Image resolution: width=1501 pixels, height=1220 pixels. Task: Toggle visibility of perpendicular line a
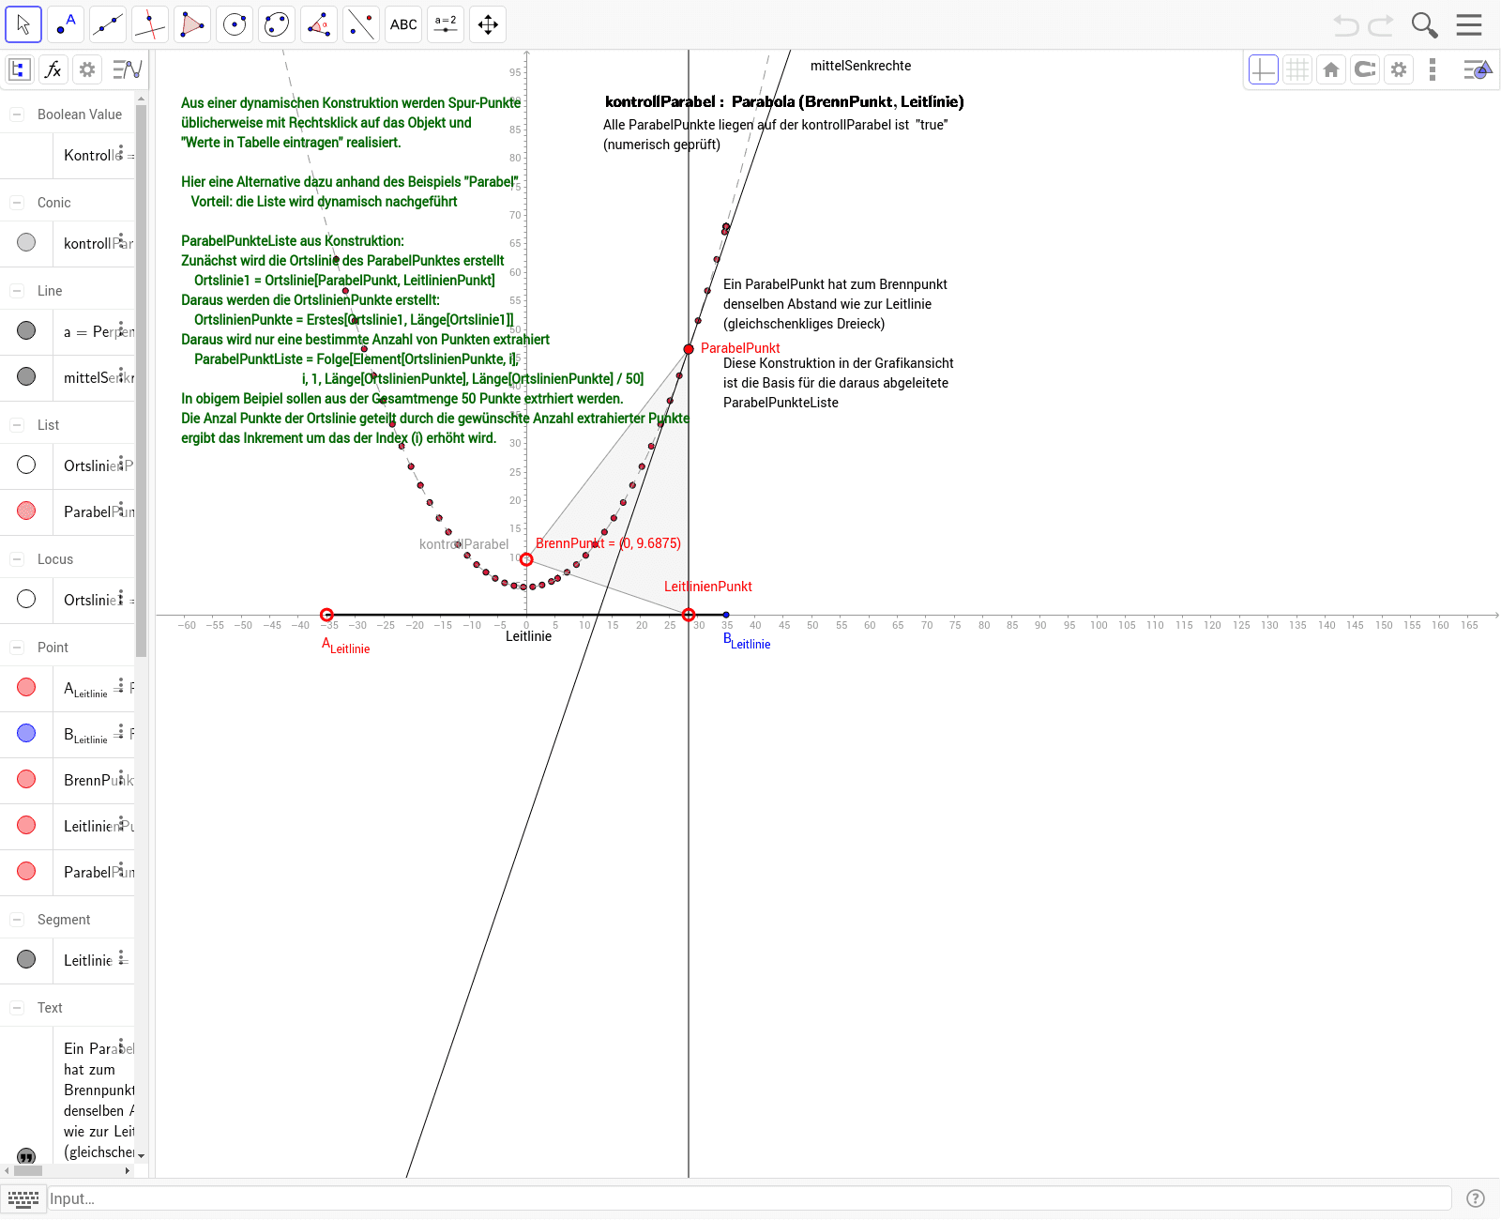coord(26,330)
